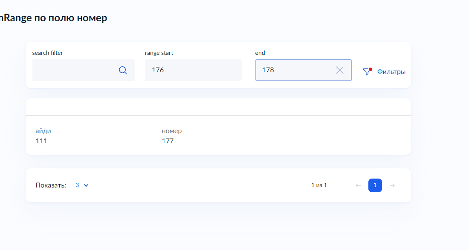Screen dimensions: 469x250
Task: Click the magnifier search icon
Action: coord(123,70)
